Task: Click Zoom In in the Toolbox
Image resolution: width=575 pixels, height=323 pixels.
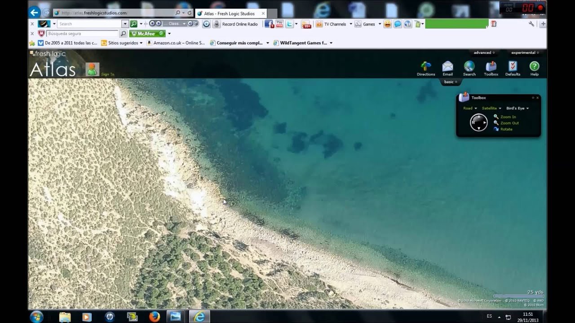Action: pyautogui.click(x=508, y=117)
